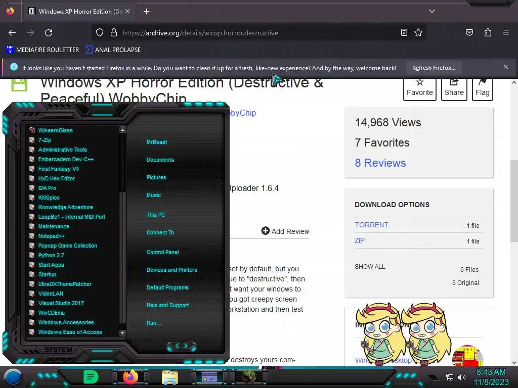Open HxD Hex Editor start menu entry
Image resolution: width=518 pixels, height=388 pixels.
tap(57, 178)
